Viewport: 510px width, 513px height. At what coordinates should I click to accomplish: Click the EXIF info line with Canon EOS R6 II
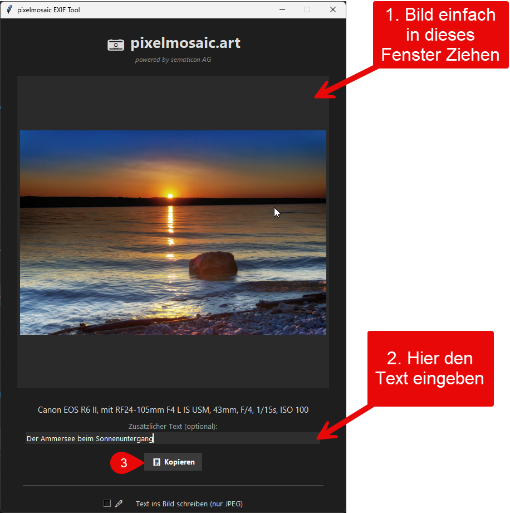pyautogui.click(x=173, y=410)
